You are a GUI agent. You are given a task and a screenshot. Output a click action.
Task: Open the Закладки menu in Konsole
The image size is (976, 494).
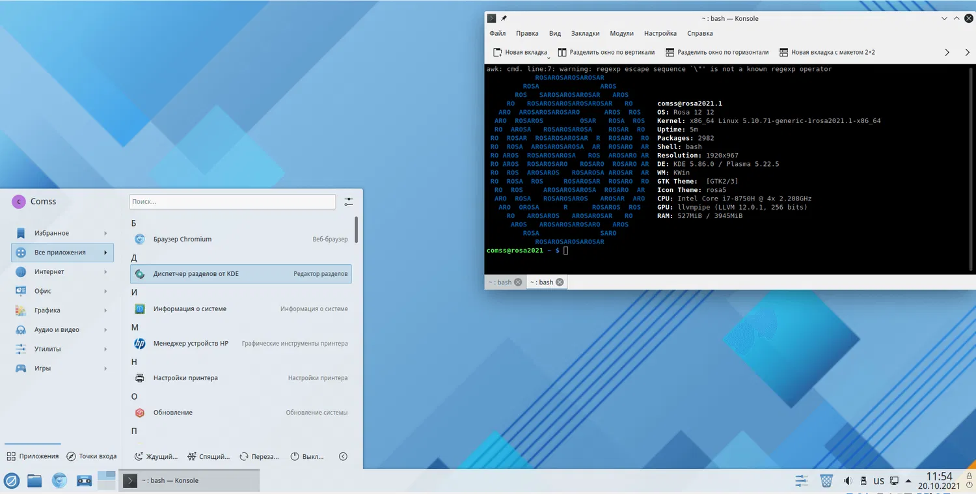(x=586, y=33)
